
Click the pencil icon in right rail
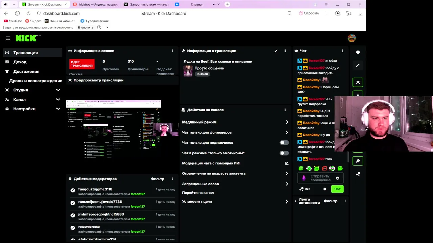[x=358, y=65]
